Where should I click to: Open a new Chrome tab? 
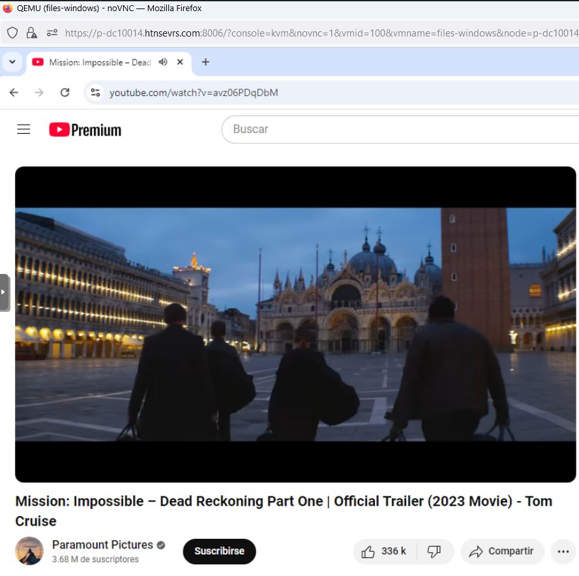[x=205, y=62]
